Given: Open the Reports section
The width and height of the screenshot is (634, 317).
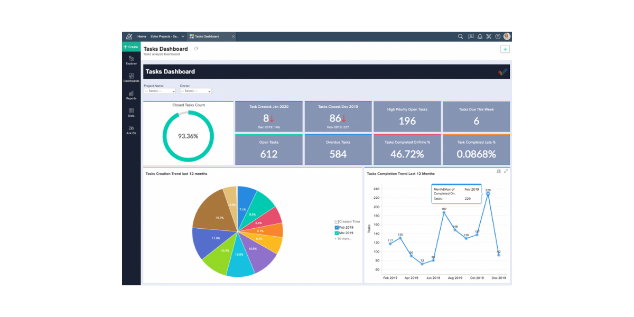Looking at the screenshot, I should coord(132,96).
